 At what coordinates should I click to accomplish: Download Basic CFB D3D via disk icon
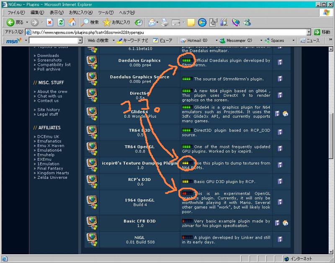277,223
